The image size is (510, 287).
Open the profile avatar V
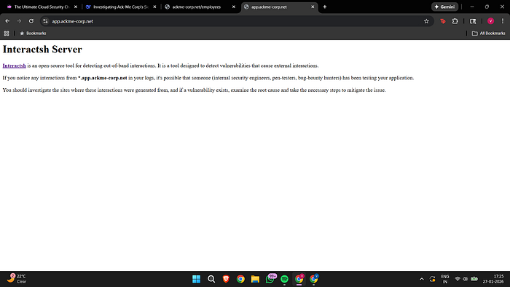pos(490,21)
